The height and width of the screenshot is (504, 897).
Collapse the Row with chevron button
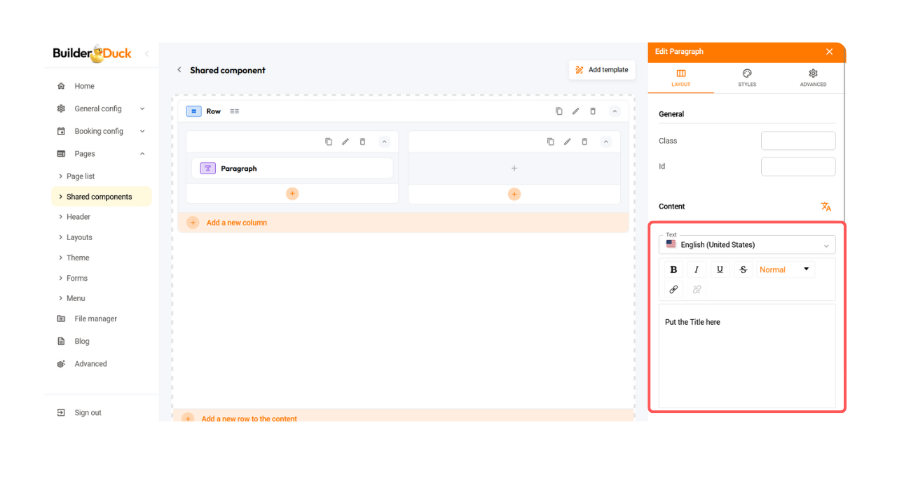[x=615, y=111]
